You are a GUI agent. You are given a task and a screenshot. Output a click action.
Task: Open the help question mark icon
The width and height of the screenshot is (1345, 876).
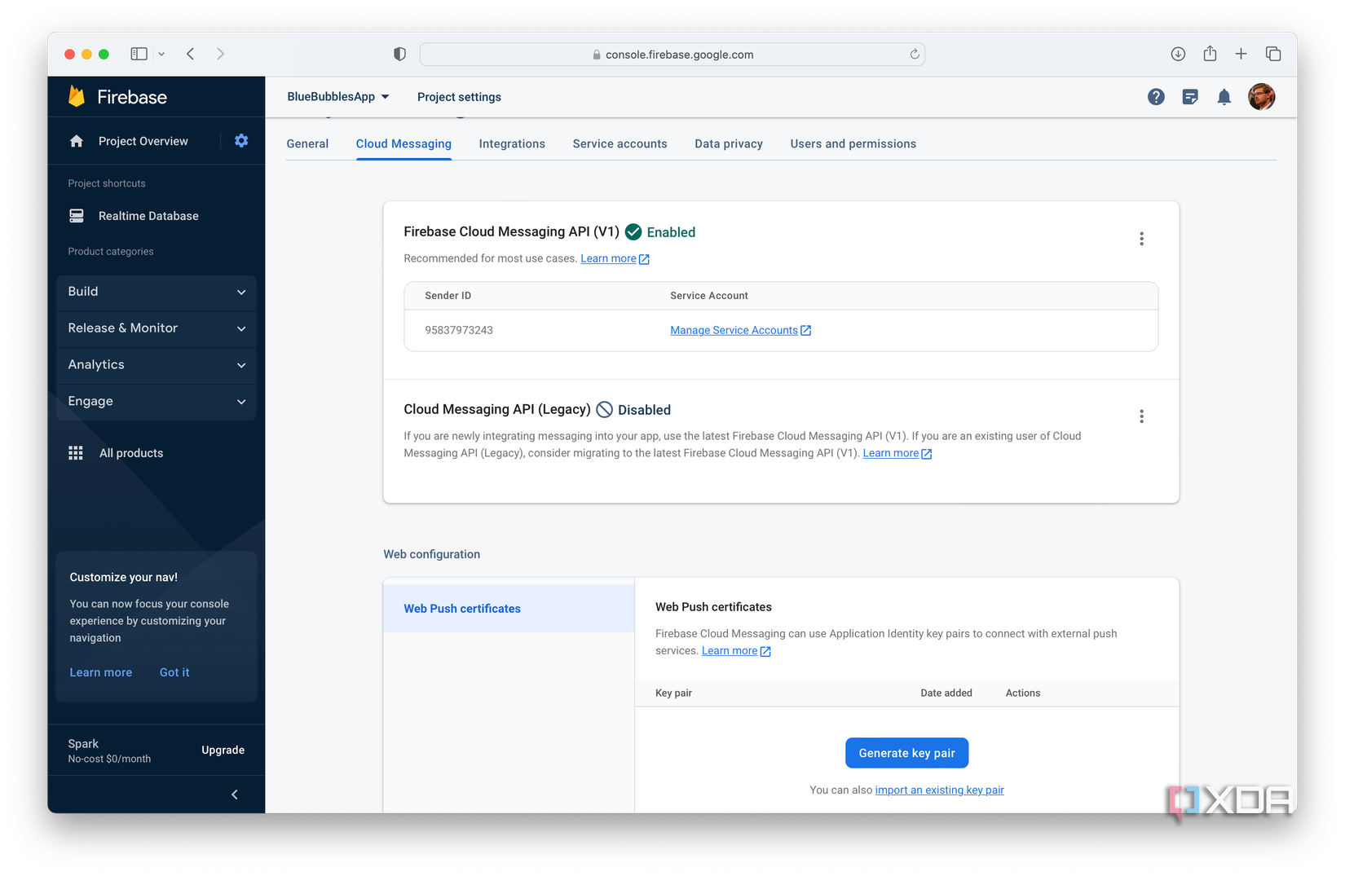tap(1156, 97)
